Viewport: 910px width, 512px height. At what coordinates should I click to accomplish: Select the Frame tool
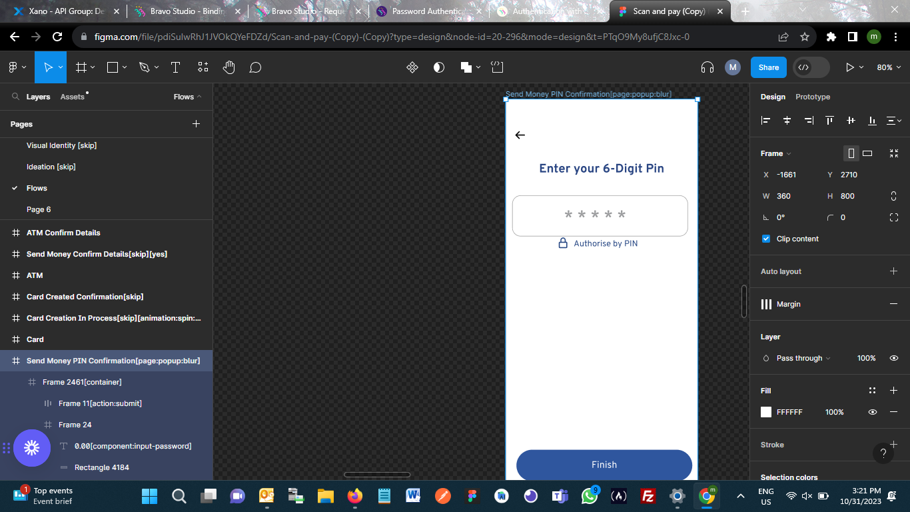(x=81, y=67)
